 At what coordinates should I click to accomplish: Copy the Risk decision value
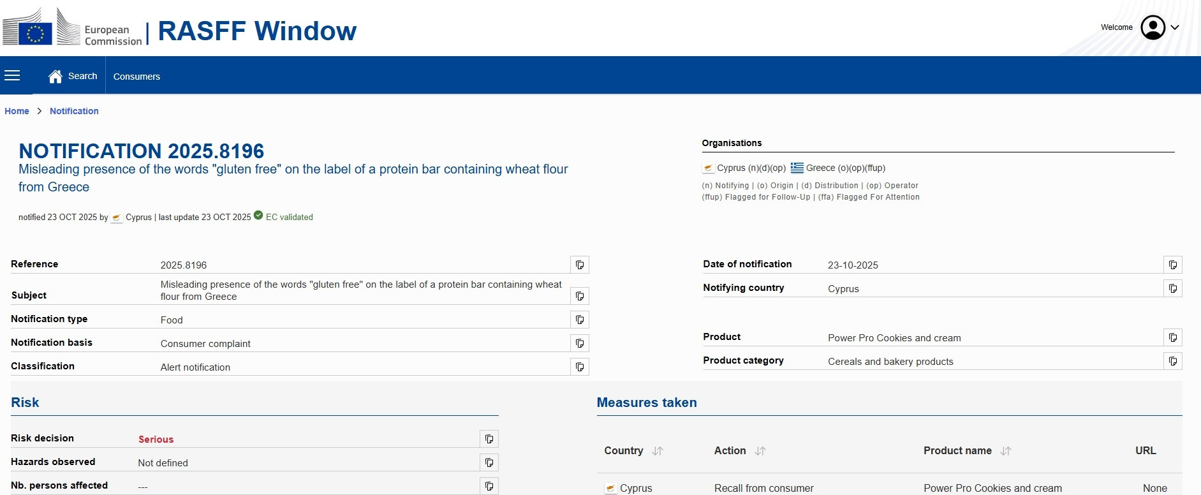click(489, 439)
